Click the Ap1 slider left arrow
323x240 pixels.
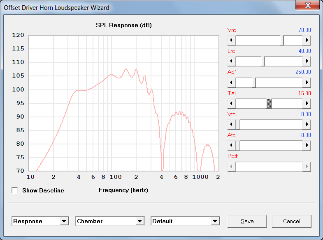[232, 82]
